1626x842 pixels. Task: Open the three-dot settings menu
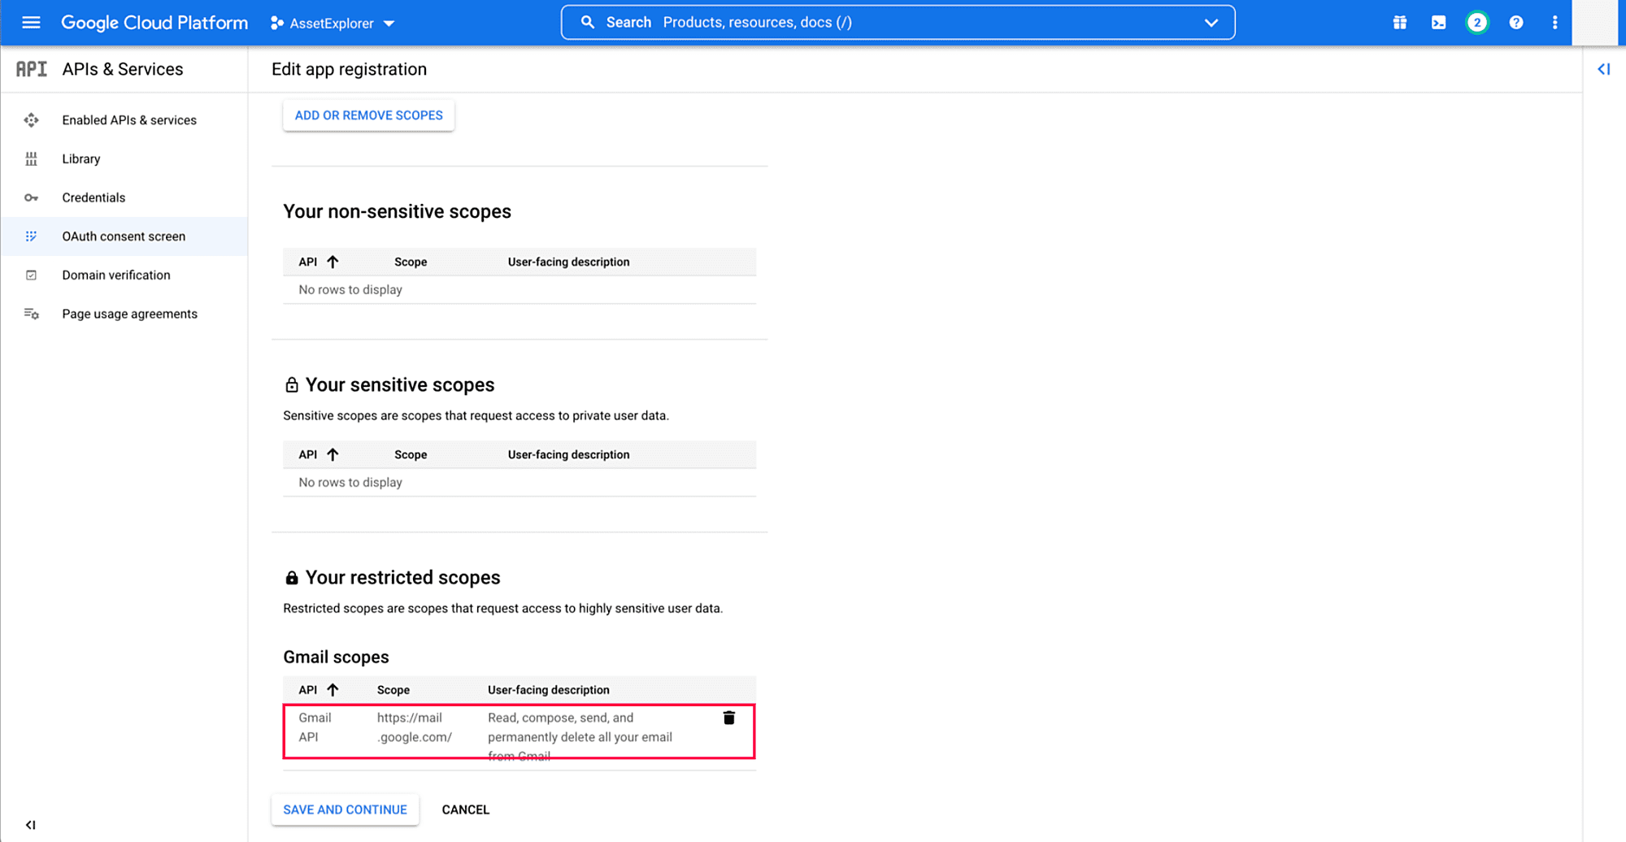click(1554, 23)
